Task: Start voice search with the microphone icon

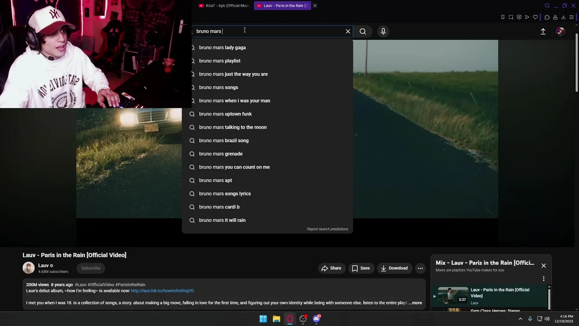Action: coord(383,31)
